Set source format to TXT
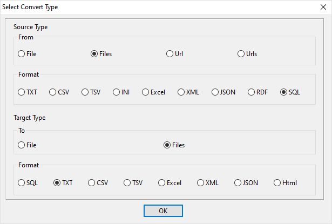The image size is (332, 224). 22,92
